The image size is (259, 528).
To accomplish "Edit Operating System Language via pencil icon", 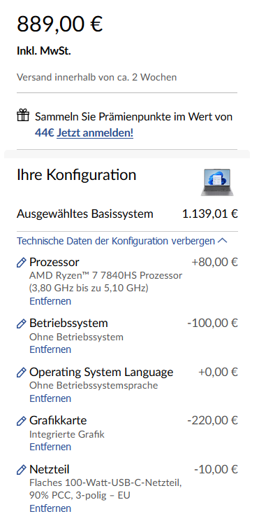I will [21, 372].
